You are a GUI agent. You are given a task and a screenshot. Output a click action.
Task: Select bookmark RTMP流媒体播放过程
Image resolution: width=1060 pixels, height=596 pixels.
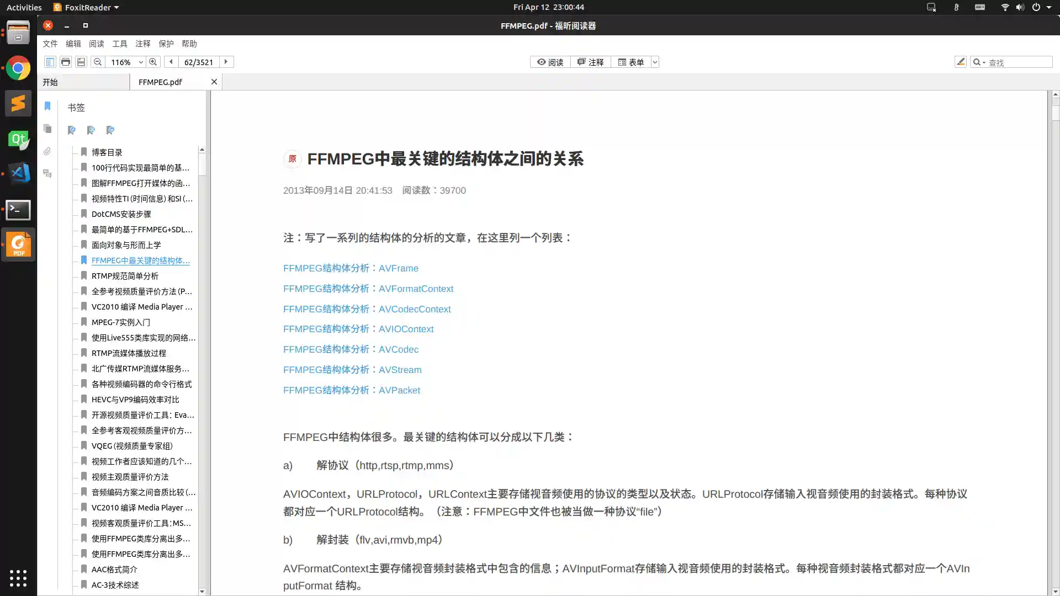(x=129, y=353)
